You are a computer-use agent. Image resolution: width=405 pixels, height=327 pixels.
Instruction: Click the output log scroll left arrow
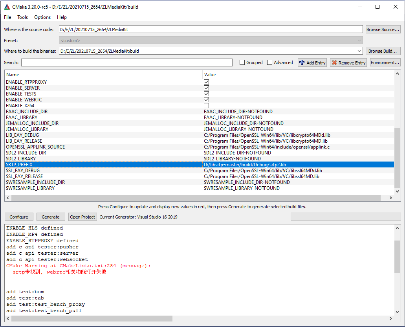click(8, 318)
